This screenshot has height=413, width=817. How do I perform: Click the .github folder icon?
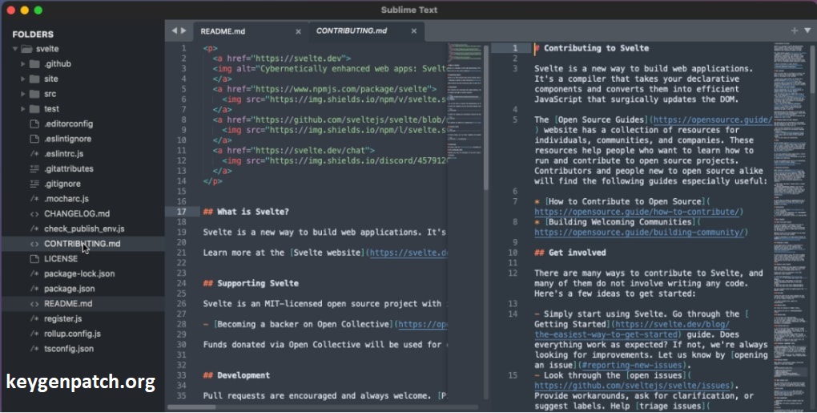34,63
